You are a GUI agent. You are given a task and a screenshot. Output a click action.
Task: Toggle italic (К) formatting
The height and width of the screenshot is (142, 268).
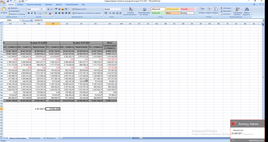coord(32,13)
